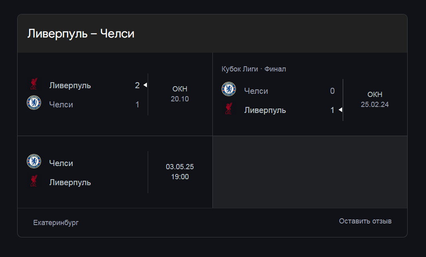This screenshot has width=426, height=257.
Task: Click winner arrow beside Liverpool's score 1
Action: point(341,110)
